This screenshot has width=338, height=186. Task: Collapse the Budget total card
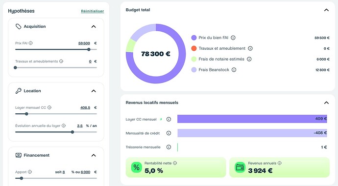click(x=326, y=10)
